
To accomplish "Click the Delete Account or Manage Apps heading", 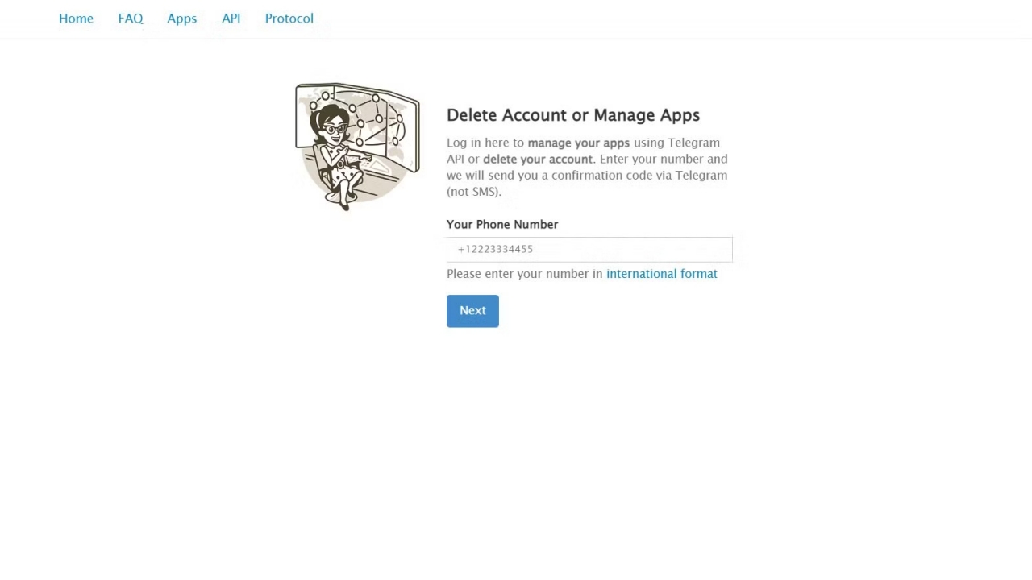I will (x=573, y=115).
